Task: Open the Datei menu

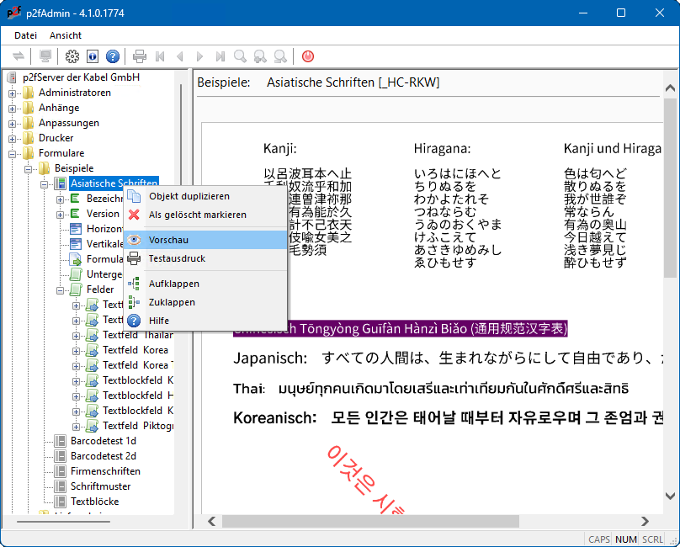Action: (25, 35)
